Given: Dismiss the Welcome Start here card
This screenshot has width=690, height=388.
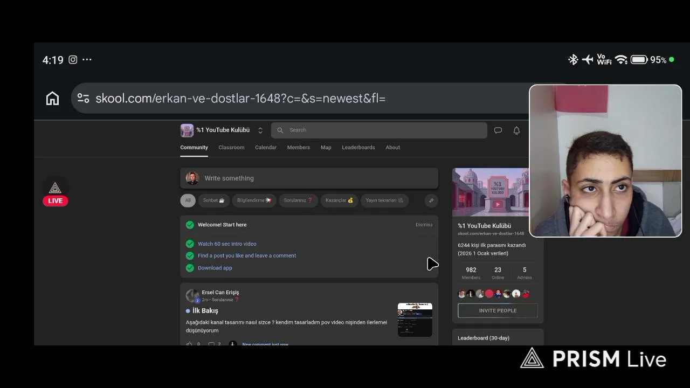Looking at the screenshot, I should click(424, 225).
